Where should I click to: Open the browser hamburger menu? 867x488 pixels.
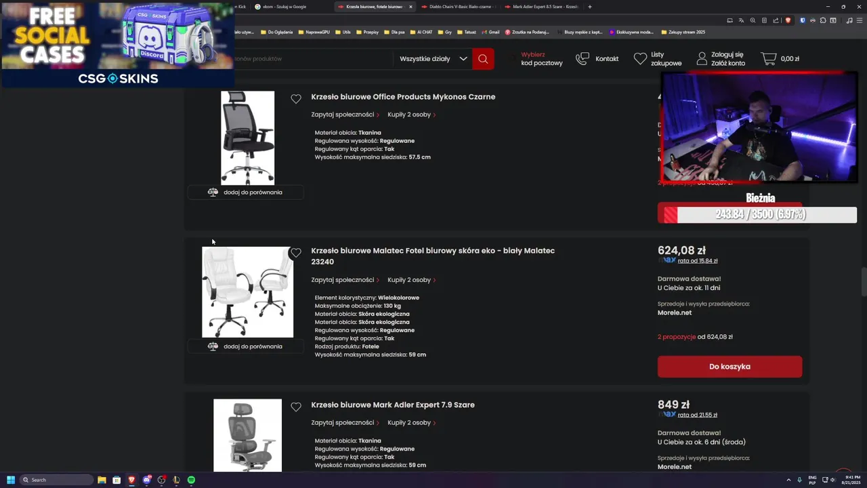click(x=859, y=20)
